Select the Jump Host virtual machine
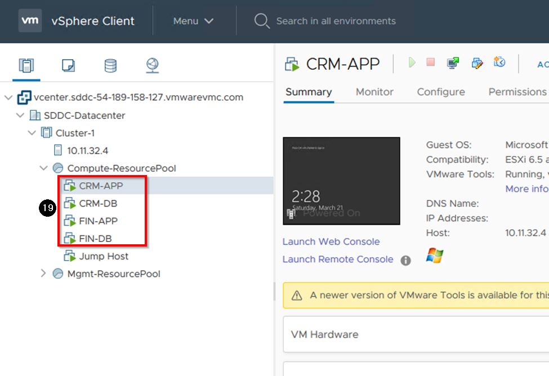Image resolution: width=549 pixels, height=376 pixels. (104, 257)
